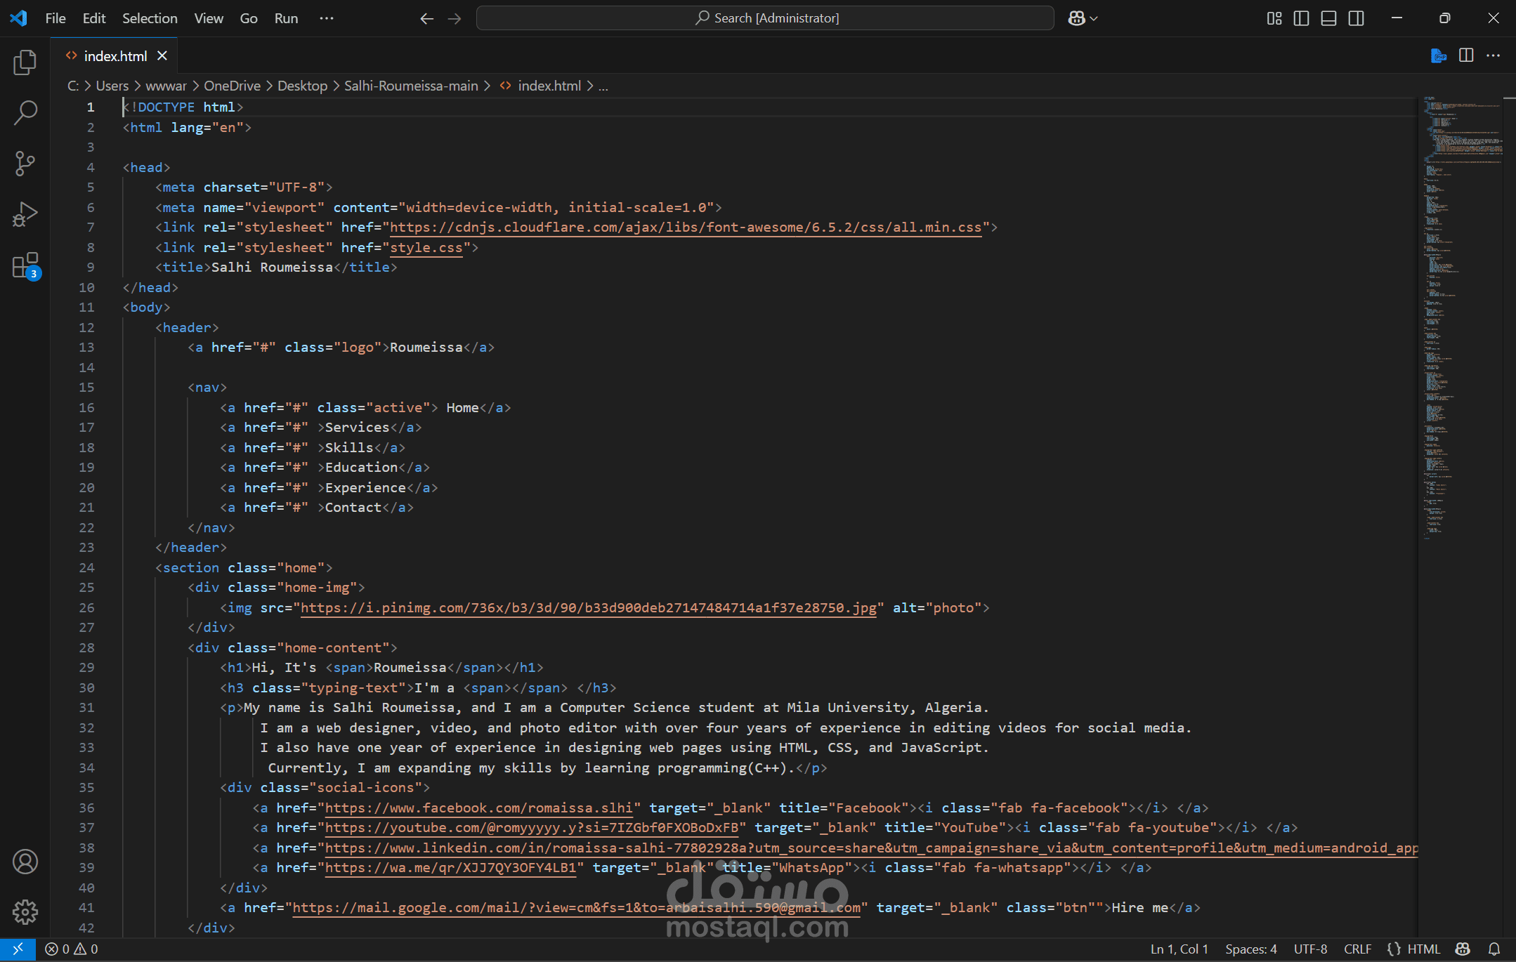Viewport: 1516px width, 962px height.
Task: Select Users in the breadcrumb
Action: [112, 86]
